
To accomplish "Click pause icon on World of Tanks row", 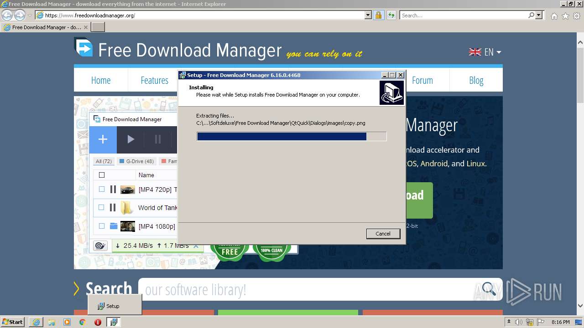I will point(113,208).
